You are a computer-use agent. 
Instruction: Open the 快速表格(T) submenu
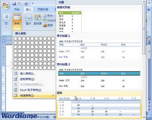[x=34, y=96]
